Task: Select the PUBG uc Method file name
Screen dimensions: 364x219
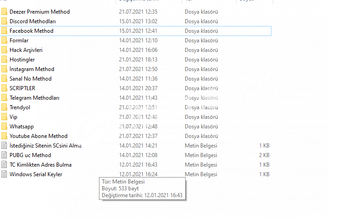Action: 30,155
